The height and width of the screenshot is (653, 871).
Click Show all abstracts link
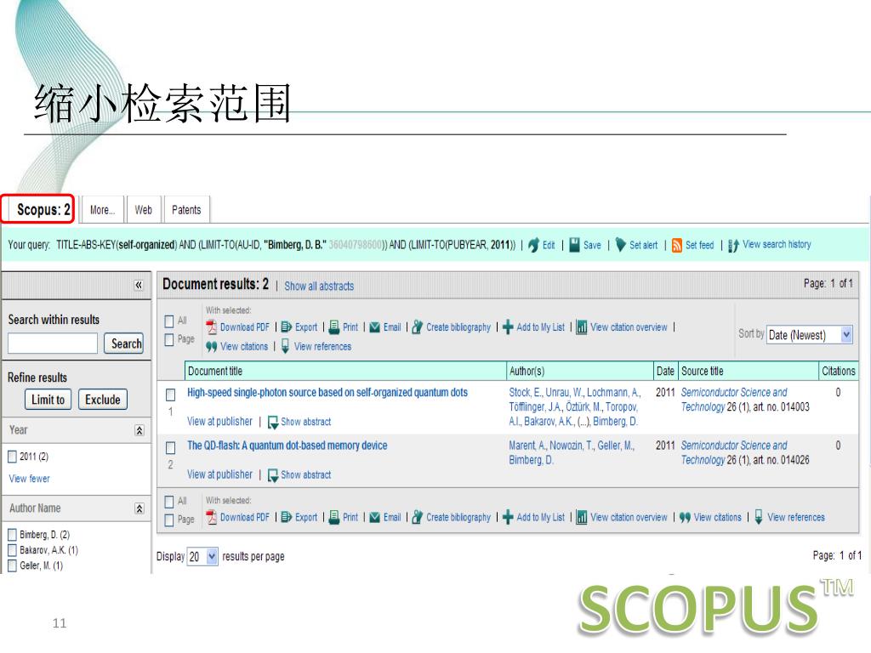320,286
